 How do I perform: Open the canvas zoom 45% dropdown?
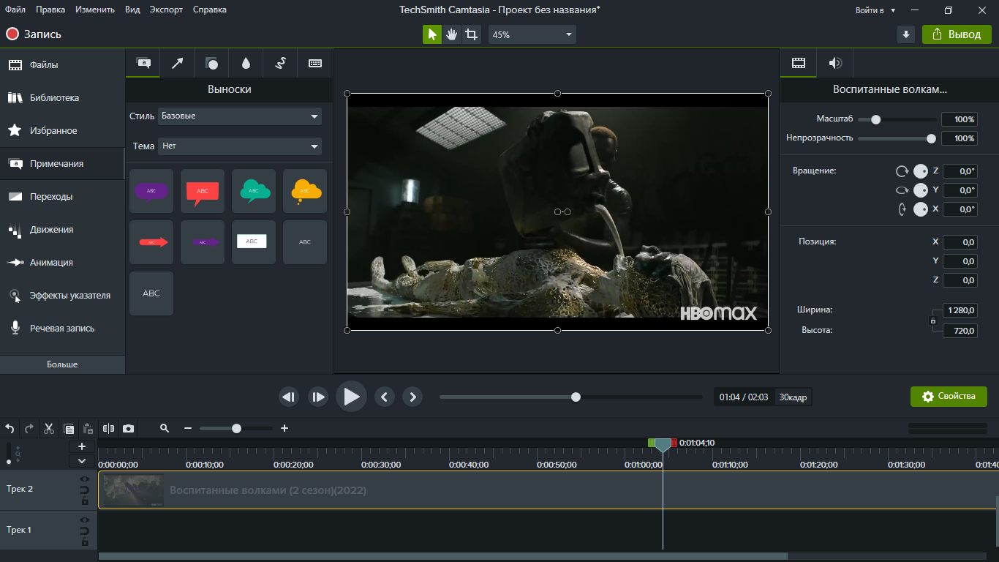pos(532,34)
